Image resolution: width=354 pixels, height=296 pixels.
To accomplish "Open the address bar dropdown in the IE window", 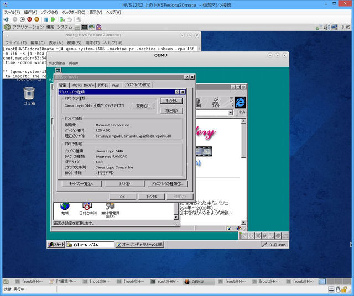I will 230,113.
